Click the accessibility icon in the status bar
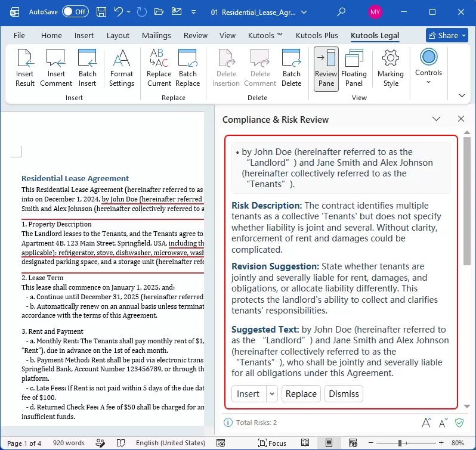 pos(100,443)
